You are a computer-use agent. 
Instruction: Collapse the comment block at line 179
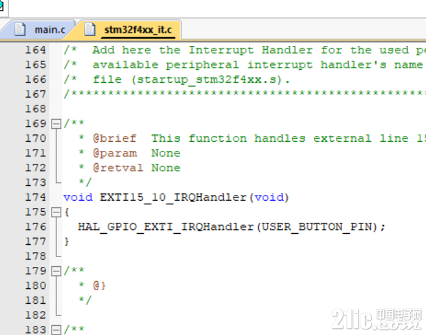(56, 271)
